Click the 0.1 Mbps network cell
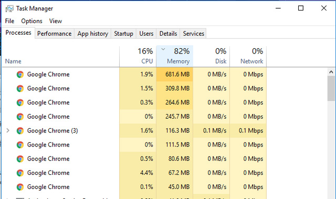This screenshot has height=199, width=336. 248,131
